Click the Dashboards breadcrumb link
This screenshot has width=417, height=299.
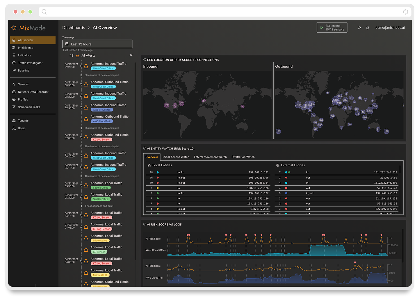click(x=74, y=28)
